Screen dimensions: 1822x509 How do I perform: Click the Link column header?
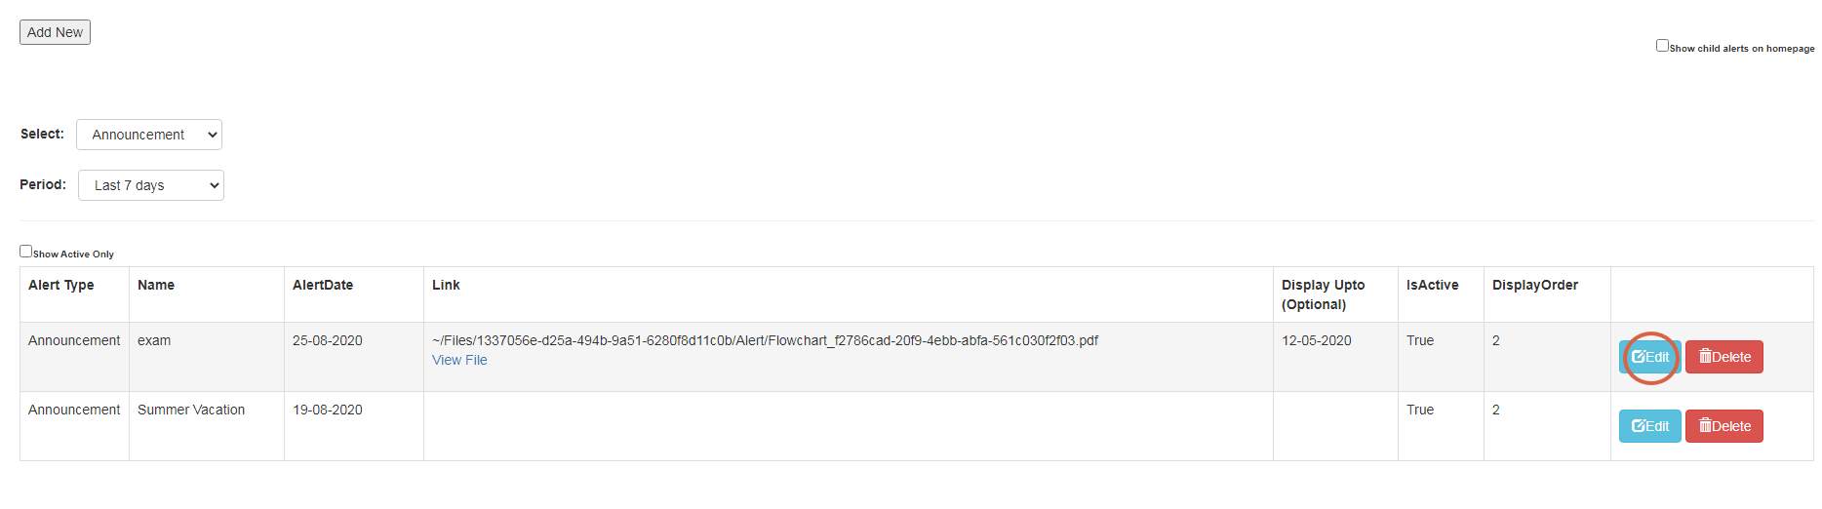coord(446,285)
